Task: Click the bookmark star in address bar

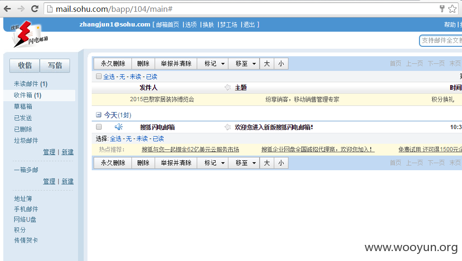Action: 452,9
